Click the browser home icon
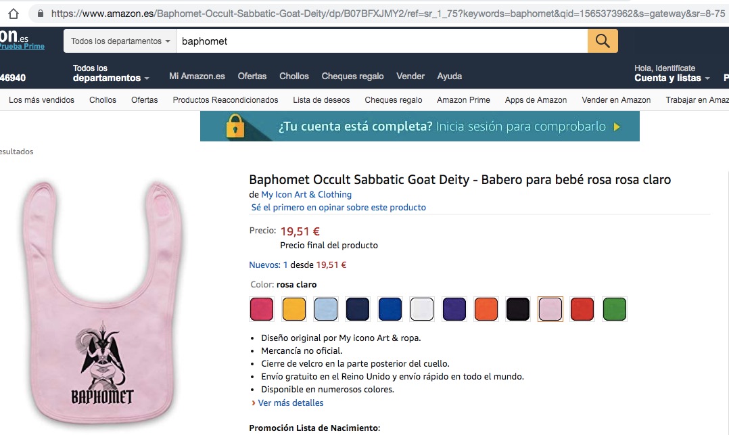 pos(13,13)
